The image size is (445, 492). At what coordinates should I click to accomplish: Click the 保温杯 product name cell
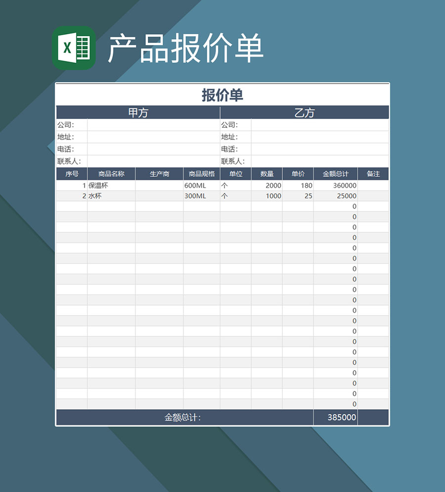coord(111,185)
